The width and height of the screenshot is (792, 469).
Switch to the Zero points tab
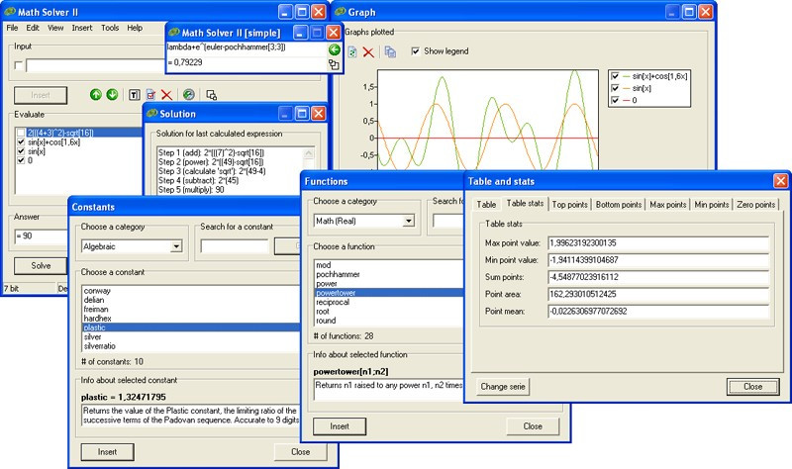coord(755,205)
